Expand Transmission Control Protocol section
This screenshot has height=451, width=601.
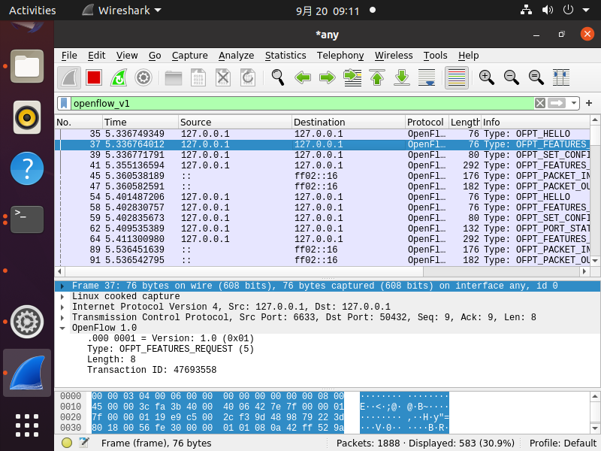[x=62, y=317]
